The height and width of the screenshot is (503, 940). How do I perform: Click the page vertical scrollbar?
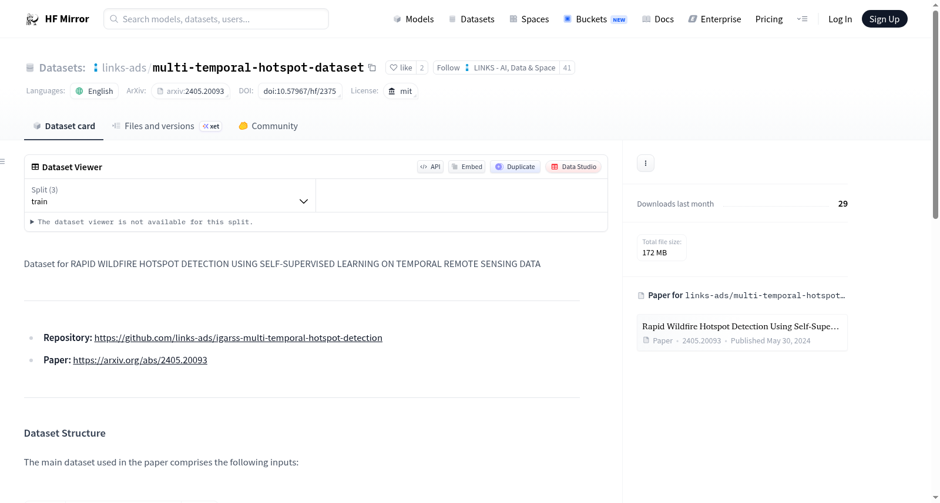936,114
